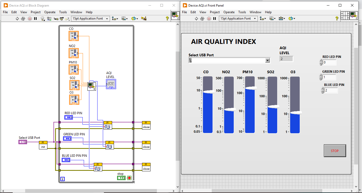
Task: Open View menu in Front Panel window
Action: [x=203, y=12]
